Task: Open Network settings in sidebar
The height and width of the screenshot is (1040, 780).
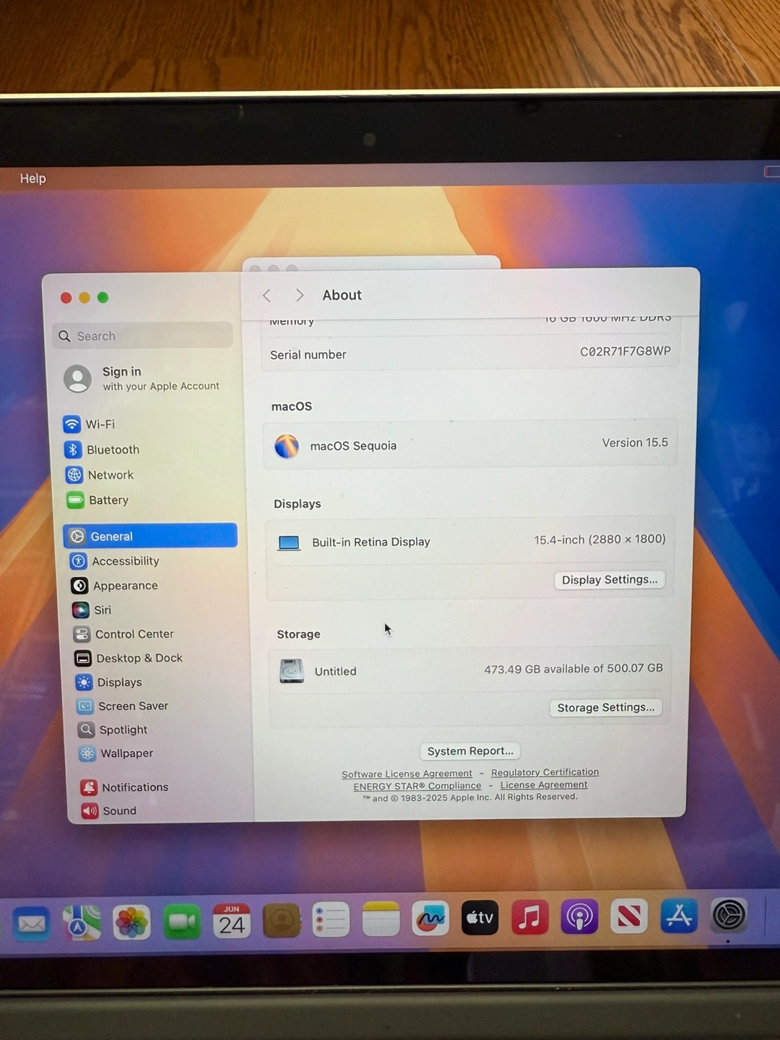Action: point(100,474)
